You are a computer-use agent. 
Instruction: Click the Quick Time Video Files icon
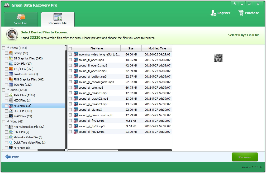(11, 143)
